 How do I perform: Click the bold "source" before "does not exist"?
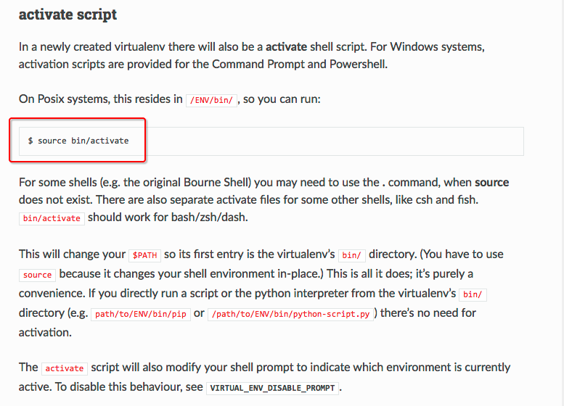[x=491, y=182]
